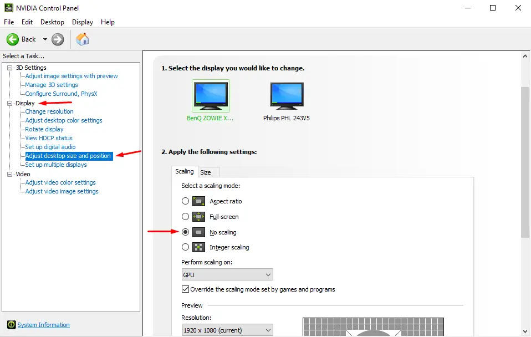Open Rotate display task

coord(44,129)
